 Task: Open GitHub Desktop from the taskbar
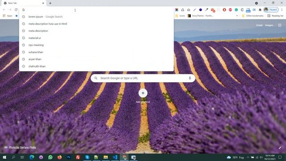click(x=41, y=157)
